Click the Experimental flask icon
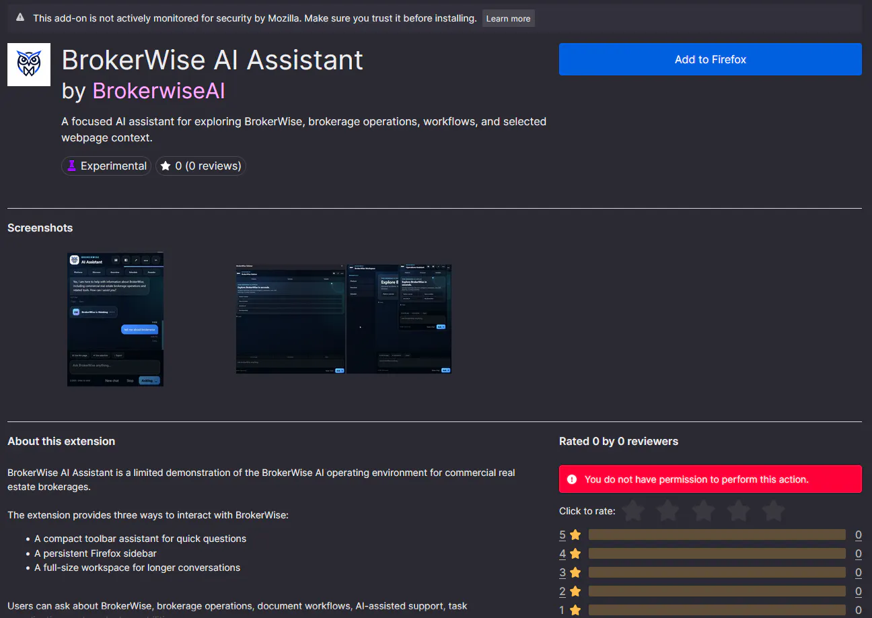Image resolution: width=872 pixels, height=618 pixels. [x=72, y=166]
